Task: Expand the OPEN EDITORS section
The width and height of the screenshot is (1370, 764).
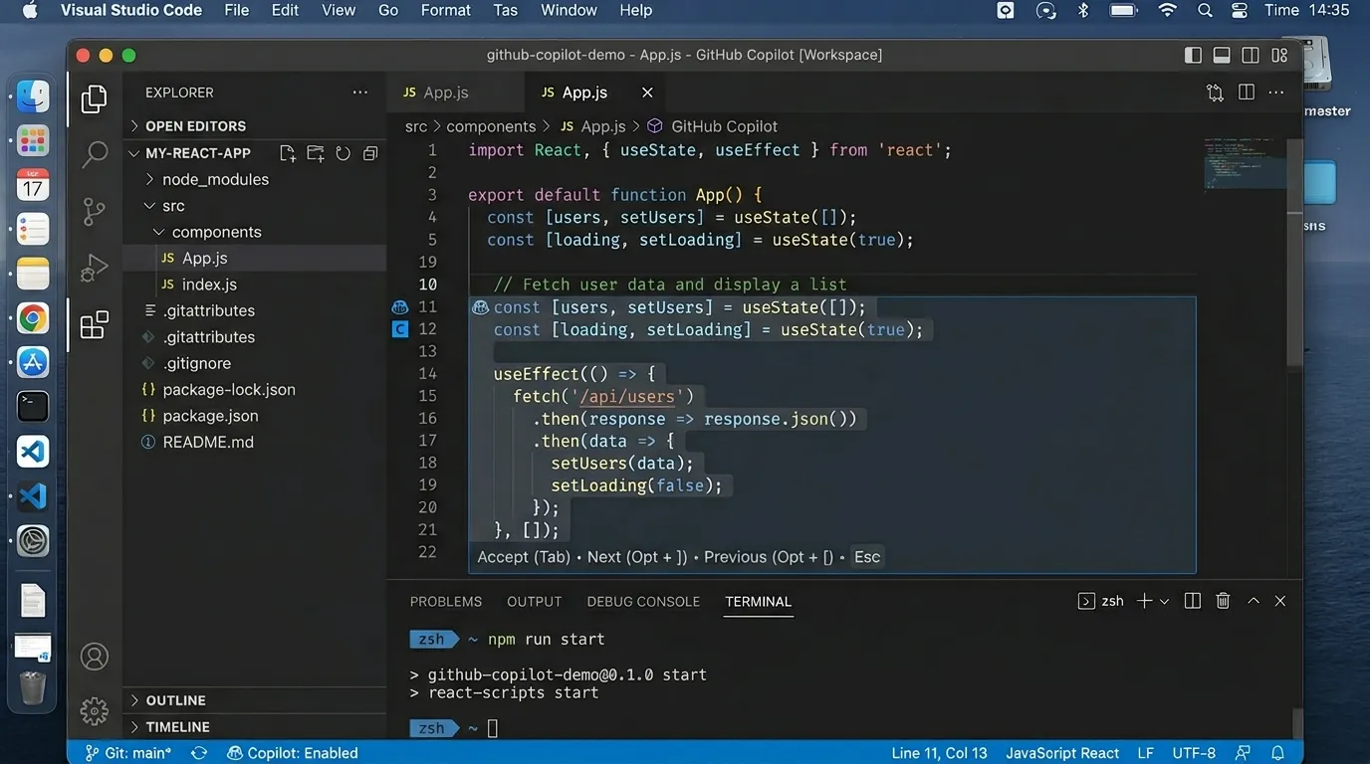Action: 254,126
